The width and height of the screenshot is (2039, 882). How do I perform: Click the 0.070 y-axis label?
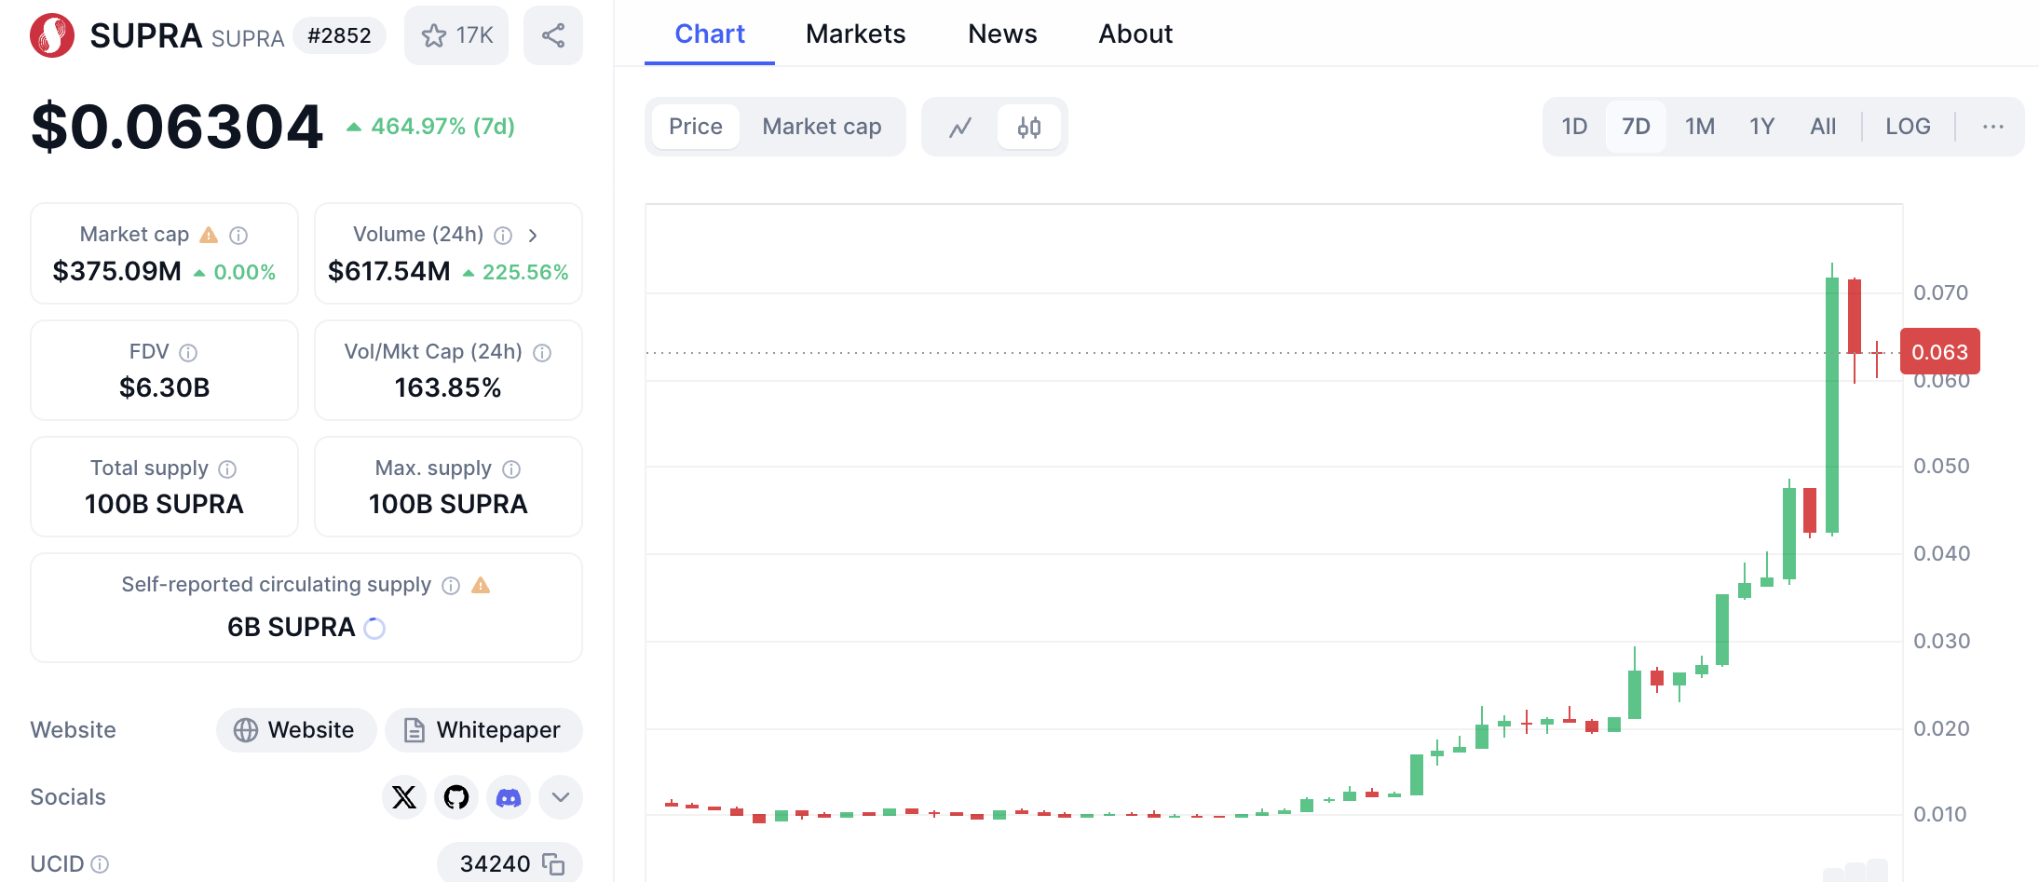tap(1941, 293)
